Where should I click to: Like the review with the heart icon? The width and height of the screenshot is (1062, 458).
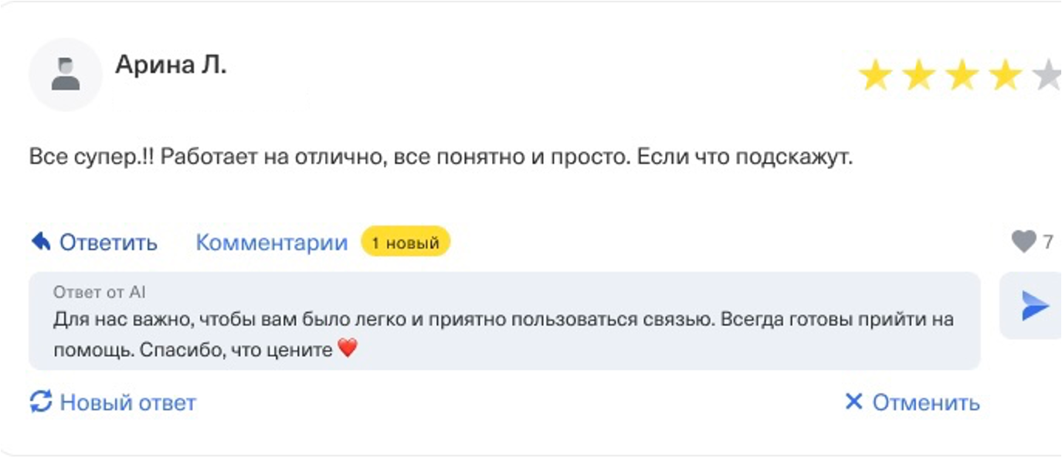1023,243
